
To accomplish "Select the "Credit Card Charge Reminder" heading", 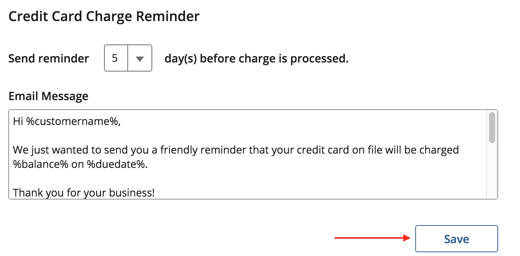I will (x=104, y=17).
